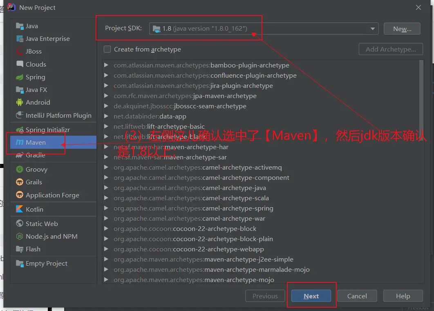Screen dimensions: 434x311
Task: Enable Create from archetype checkbox
Action: pyautogui.click(x=107, y=49)
